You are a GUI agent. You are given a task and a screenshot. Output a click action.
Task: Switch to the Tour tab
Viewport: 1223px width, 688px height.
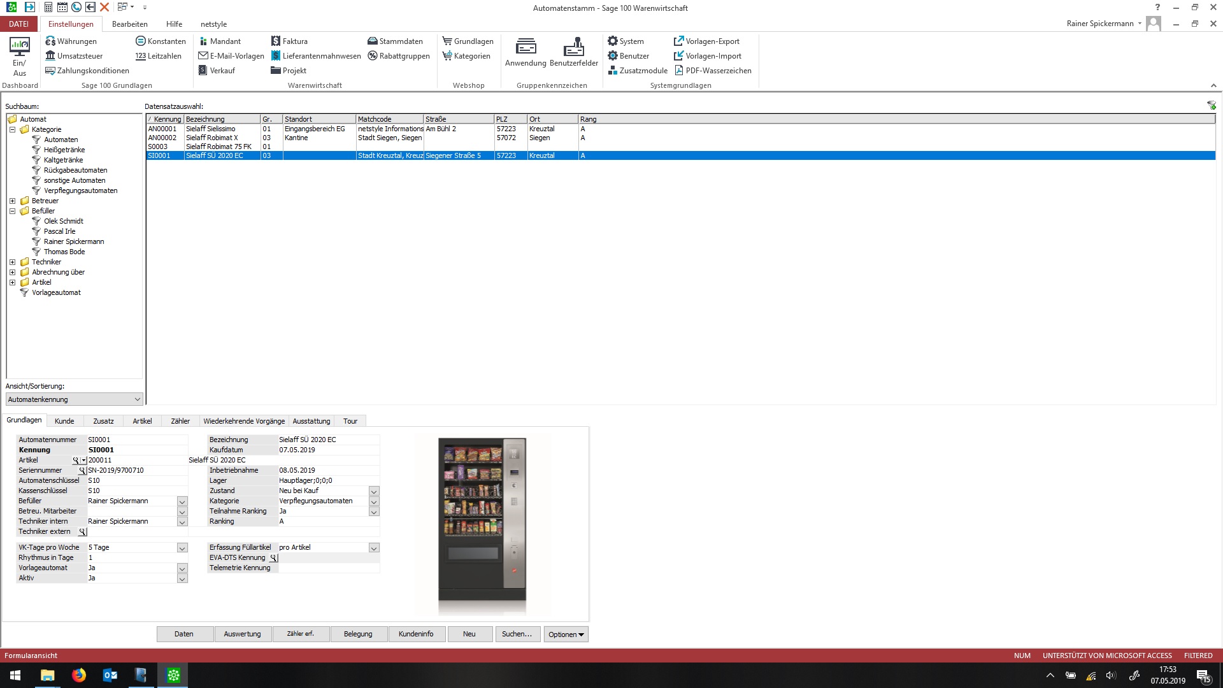(350, 421)
